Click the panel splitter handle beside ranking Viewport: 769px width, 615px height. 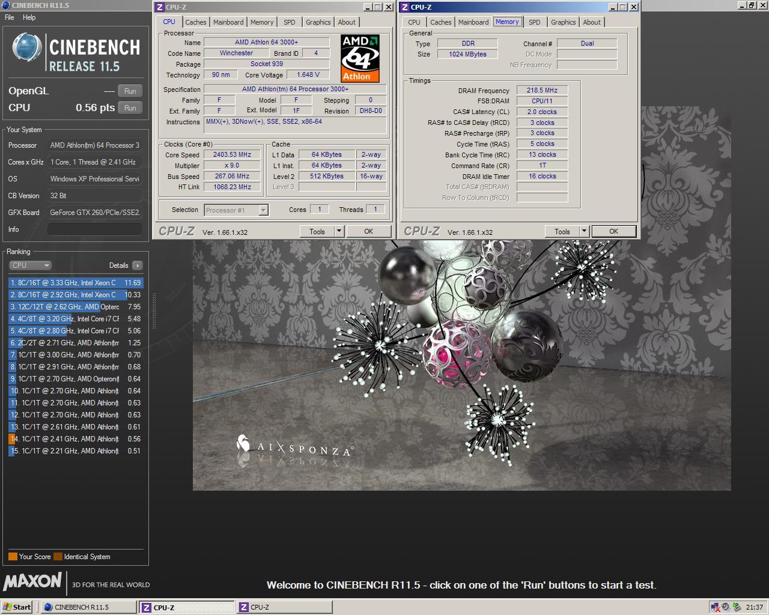(x=153, y=311)
